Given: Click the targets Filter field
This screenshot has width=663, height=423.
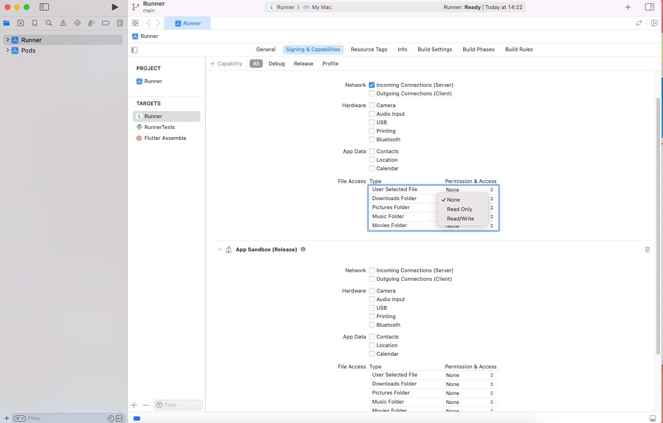Looking at the screenshot, I should (x=178, y=405).
